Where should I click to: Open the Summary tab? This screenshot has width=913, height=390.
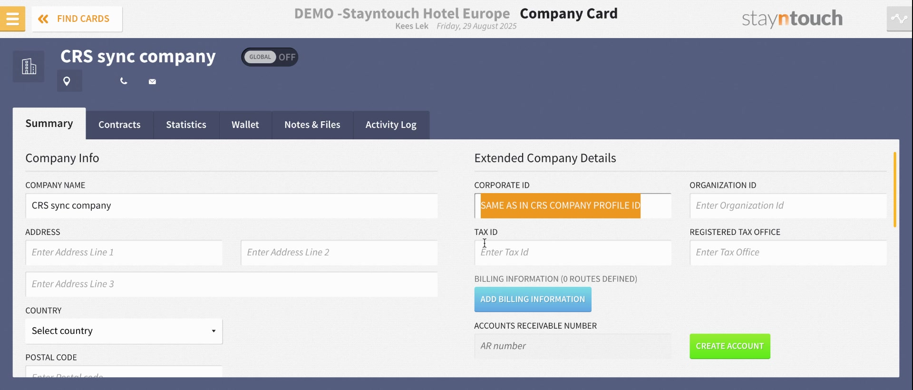tap(49, 124)
